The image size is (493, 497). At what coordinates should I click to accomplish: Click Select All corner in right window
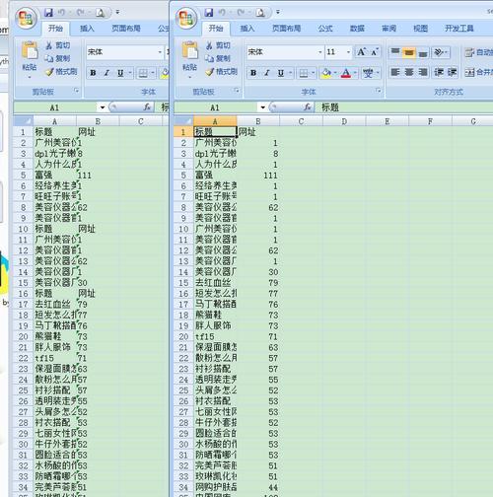[183, 121]
